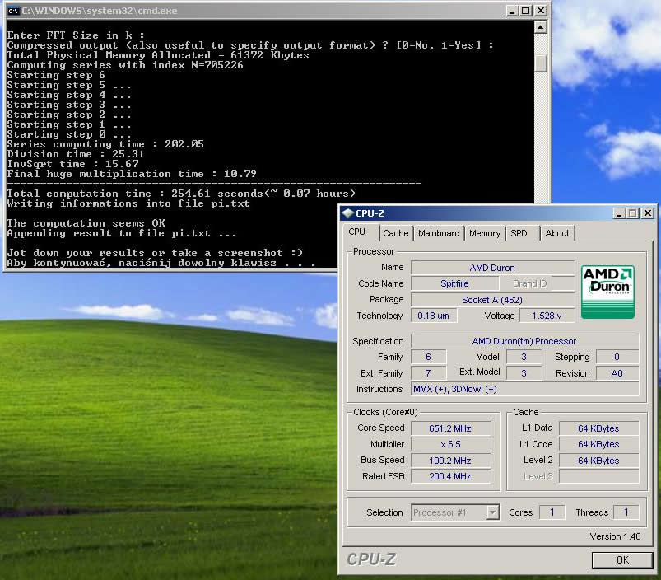Click the cmd window scrollbar thumb

(x=541, y=63)
